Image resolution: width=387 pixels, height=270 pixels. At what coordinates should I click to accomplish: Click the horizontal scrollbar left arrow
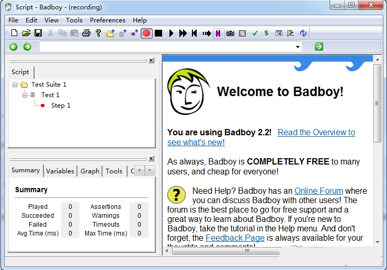(167, 251)
